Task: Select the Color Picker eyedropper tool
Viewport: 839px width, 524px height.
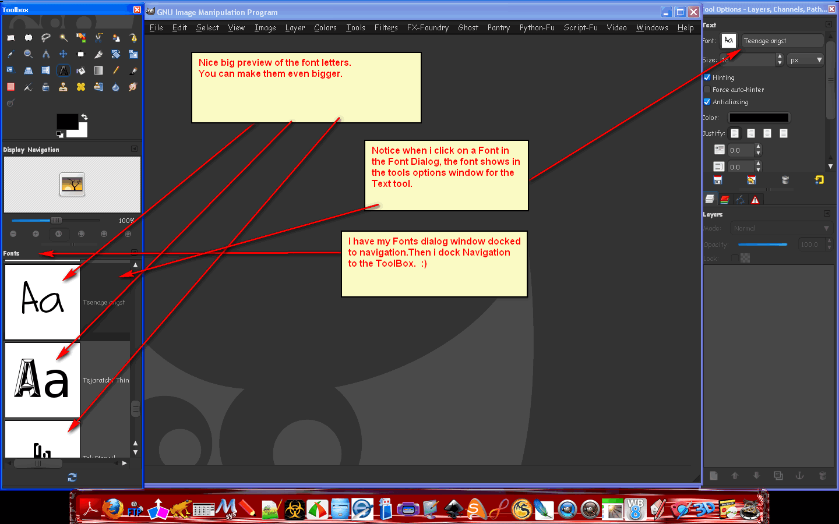Action: pos(11,54)
